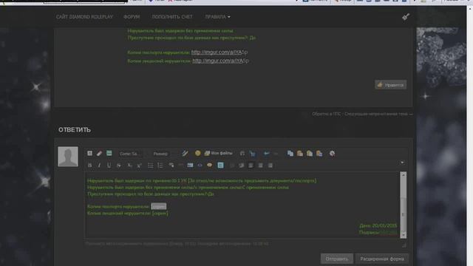Click the Отправить submit button
Image resolution: width=473 pixels, height=266 pixels.
(337, 259)
